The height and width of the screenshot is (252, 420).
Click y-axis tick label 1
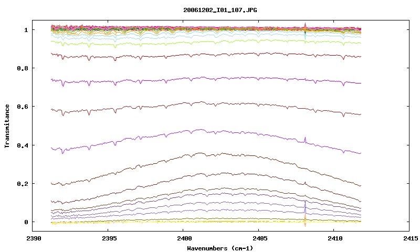[x=26, y=30]
